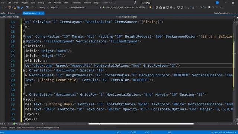Open the left Image (clock.png) element dropdown
Viewport: 238px width, 134px height.
(59, 17)
